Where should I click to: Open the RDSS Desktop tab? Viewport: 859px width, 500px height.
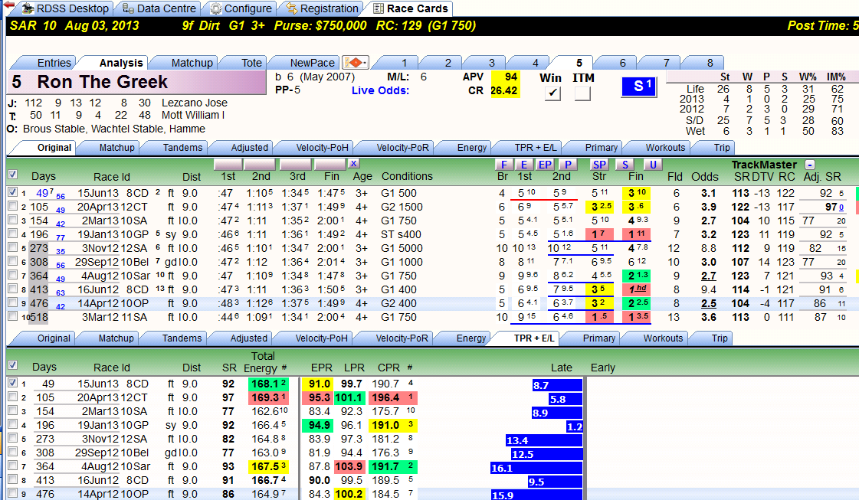(x=65, y=8)
